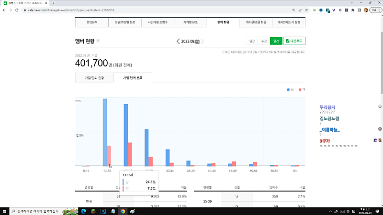Image resolution: width=383 pixels, height=215 pixels.
Task: Select the 일간 daily period option
Action: 252,42
